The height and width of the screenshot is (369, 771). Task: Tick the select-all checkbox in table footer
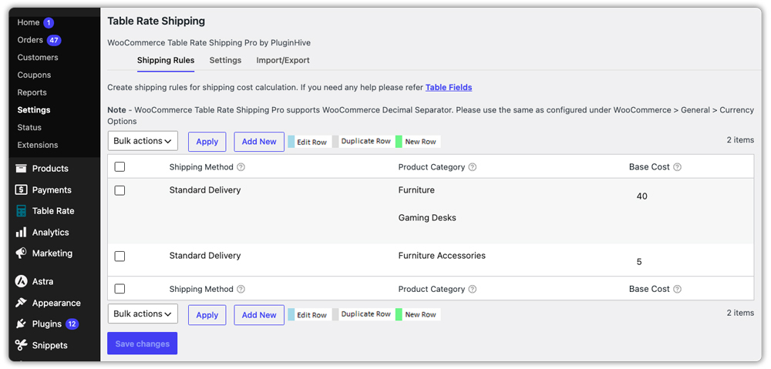pyautogui.click(x=120, y=289)
